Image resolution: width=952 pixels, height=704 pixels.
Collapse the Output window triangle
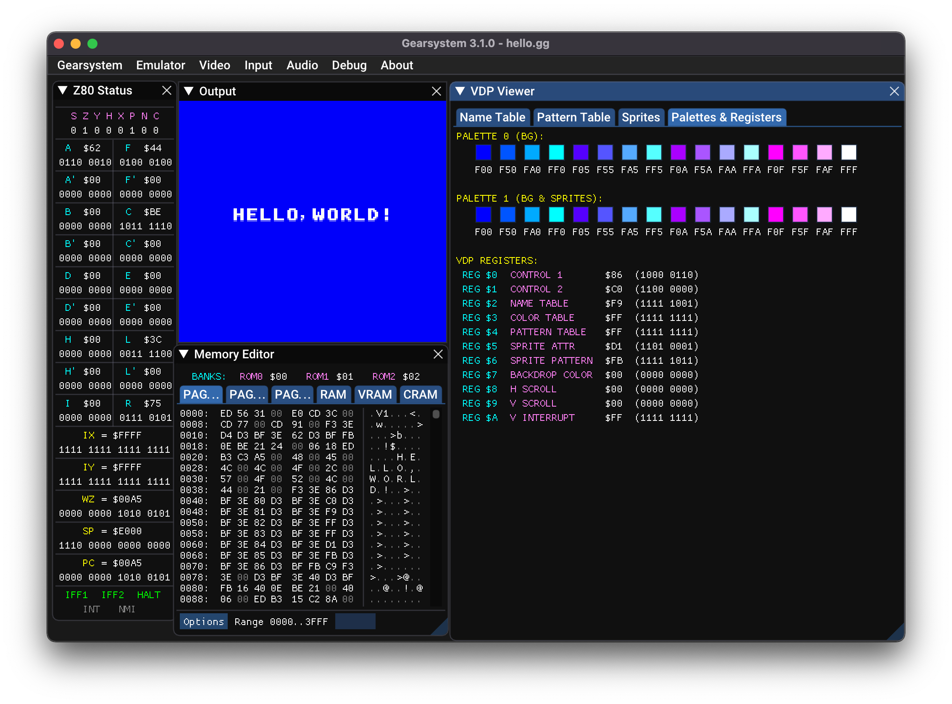point(189,91)
